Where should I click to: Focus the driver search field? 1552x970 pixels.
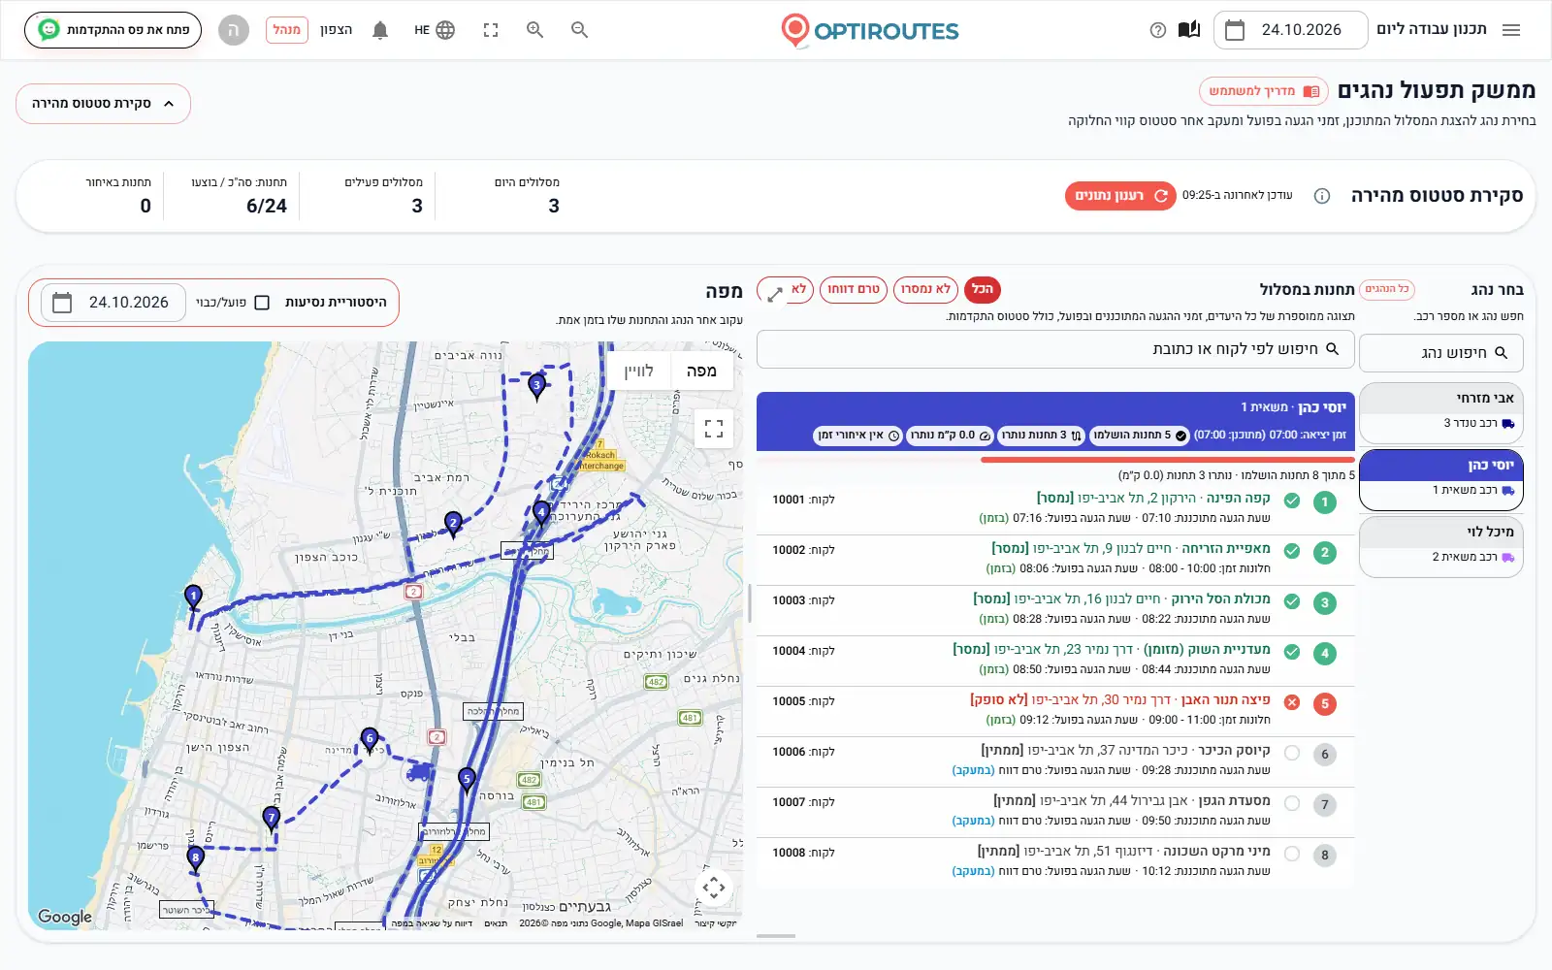[x=1441, y=353]
